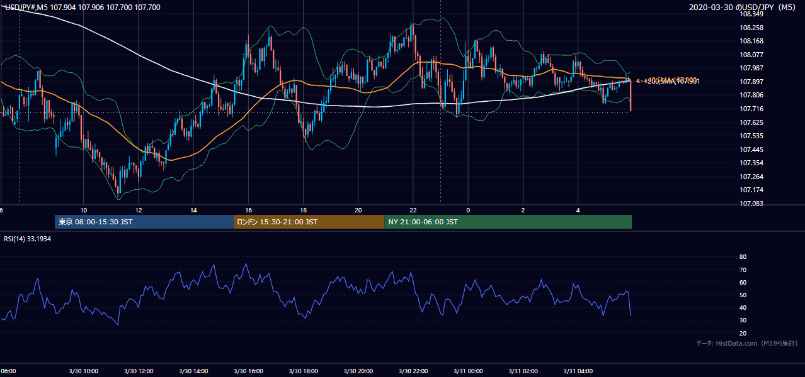Click RSI scale value 80
Viewport: 805px width, 377px height.
click(x=743, y=257)
